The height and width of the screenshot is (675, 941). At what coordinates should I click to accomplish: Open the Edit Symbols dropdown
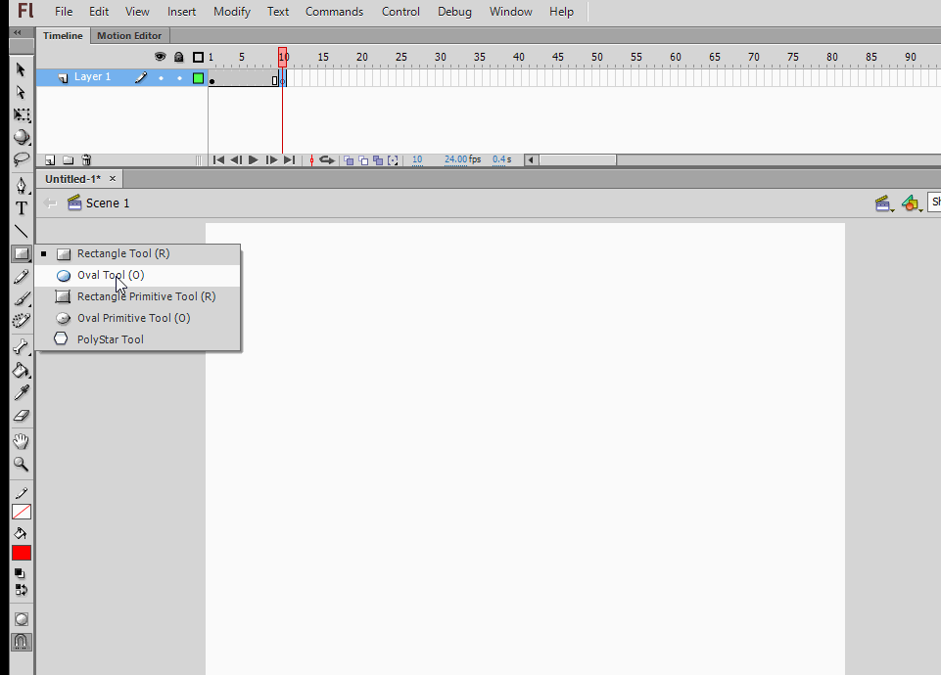tap(912, 203)
